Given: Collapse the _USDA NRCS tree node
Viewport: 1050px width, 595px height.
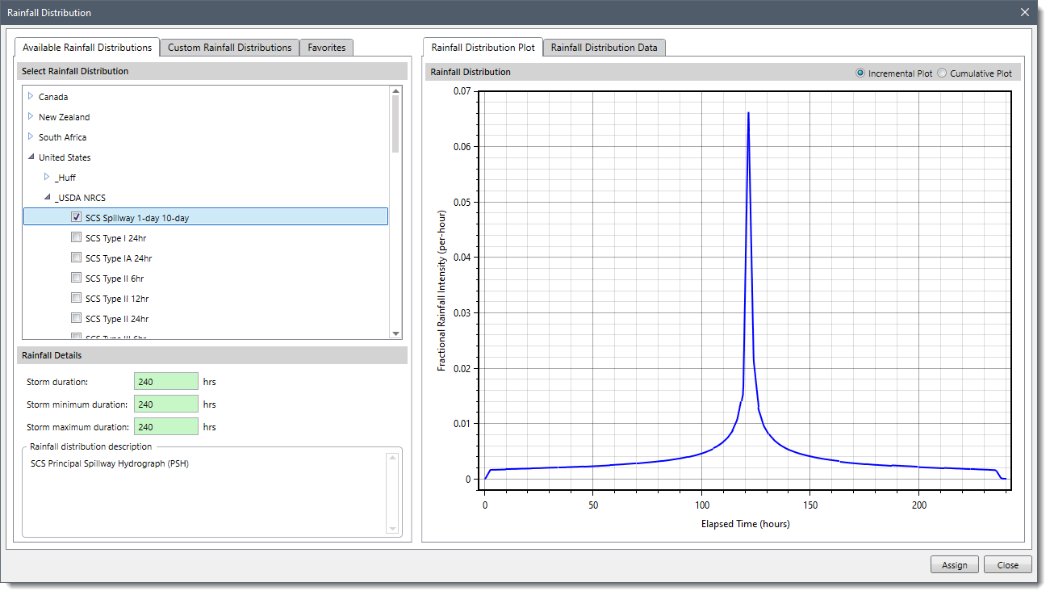Looking at the screenshot, I should click(47, 197).
